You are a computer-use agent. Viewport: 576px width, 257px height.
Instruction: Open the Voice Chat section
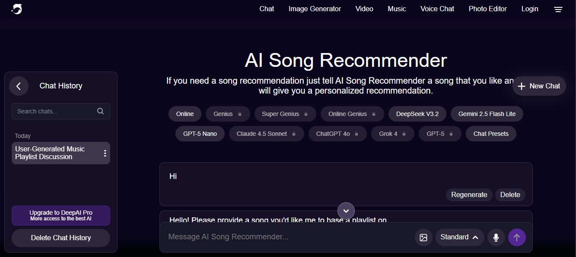point(437,9)
